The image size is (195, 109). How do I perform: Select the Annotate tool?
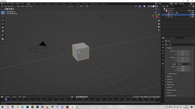3,35
